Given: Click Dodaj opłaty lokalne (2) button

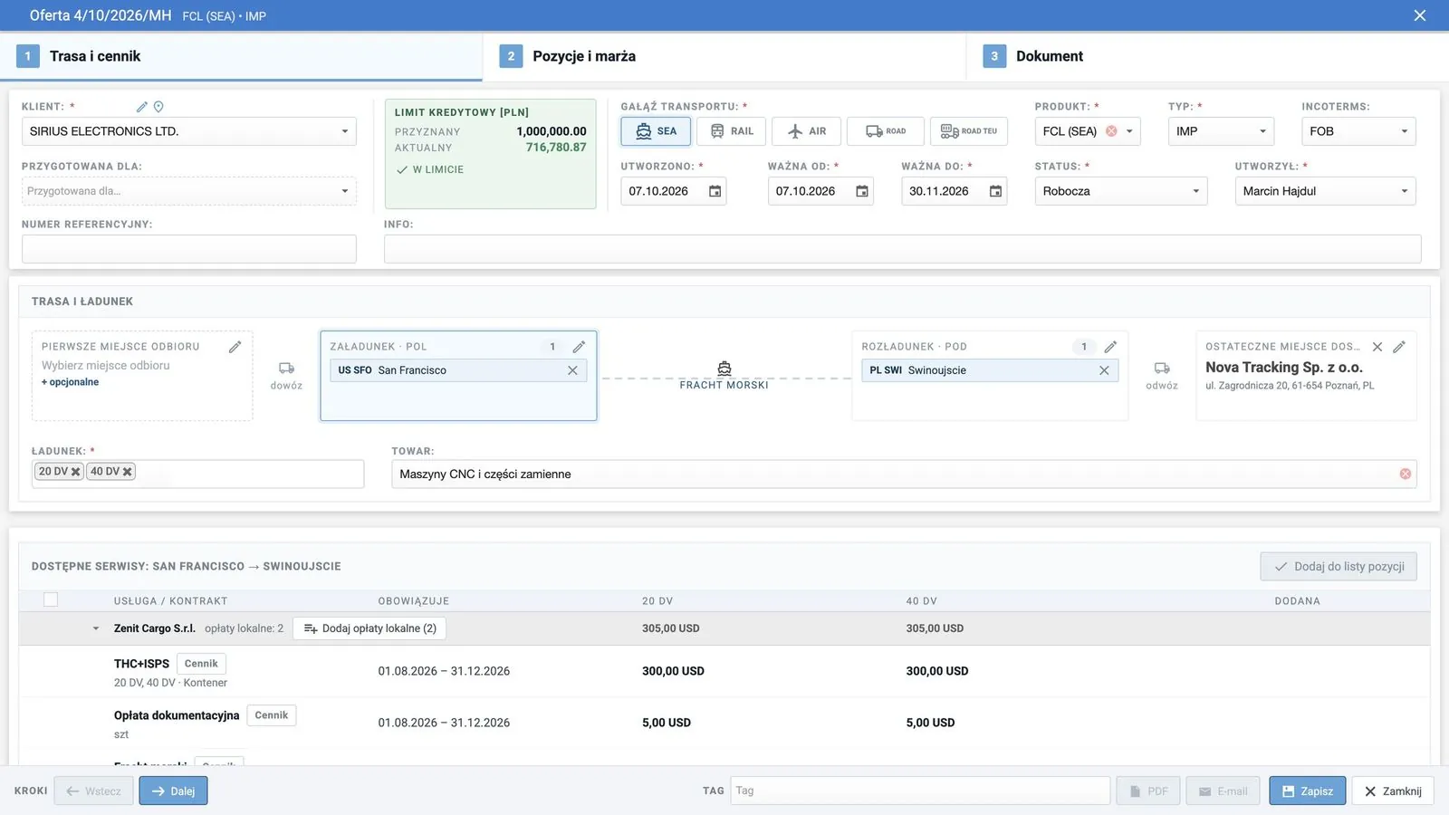Looking at the screenshot, I should point(369,628).
